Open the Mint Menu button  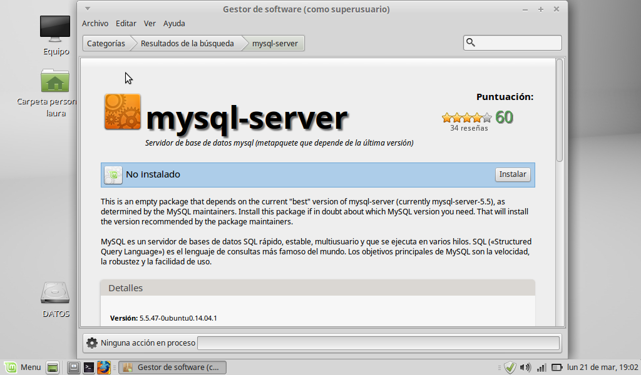[23, 367]
